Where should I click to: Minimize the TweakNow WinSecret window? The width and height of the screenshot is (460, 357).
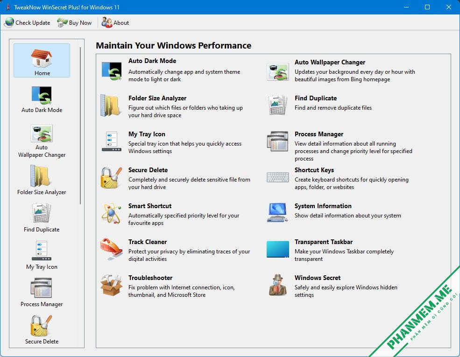[x=406, y=7]
